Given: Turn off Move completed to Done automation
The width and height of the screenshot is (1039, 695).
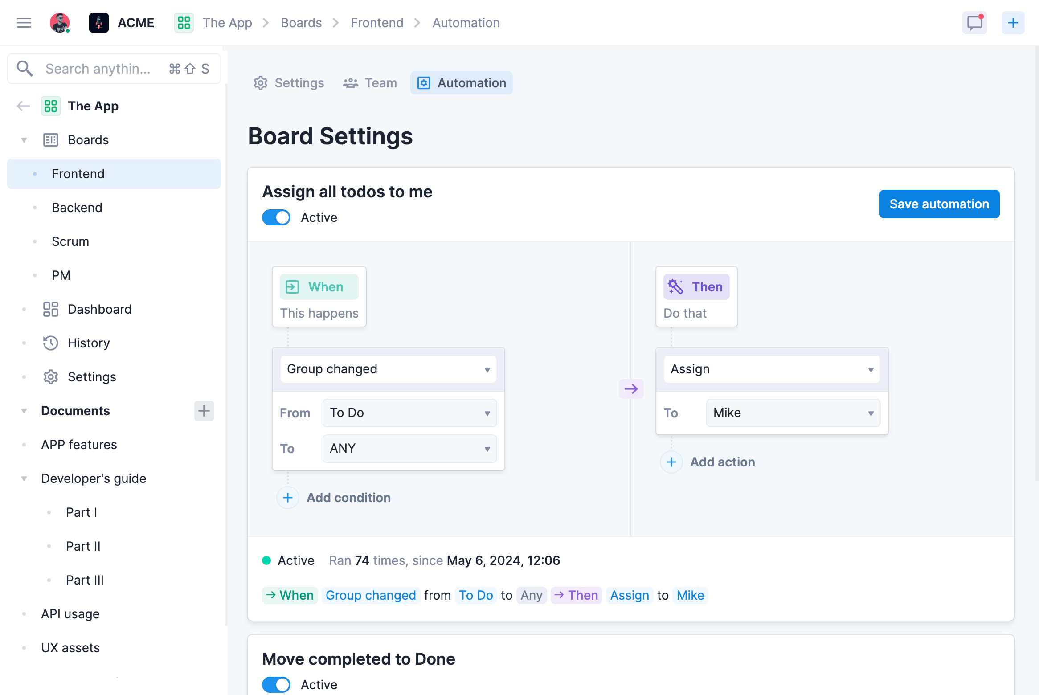Looking at the screenshot, I should (276, 685).
